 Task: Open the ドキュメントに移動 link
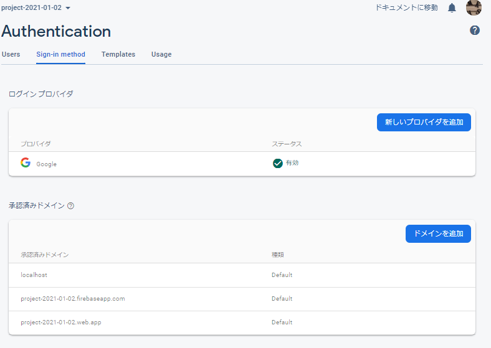406,7
